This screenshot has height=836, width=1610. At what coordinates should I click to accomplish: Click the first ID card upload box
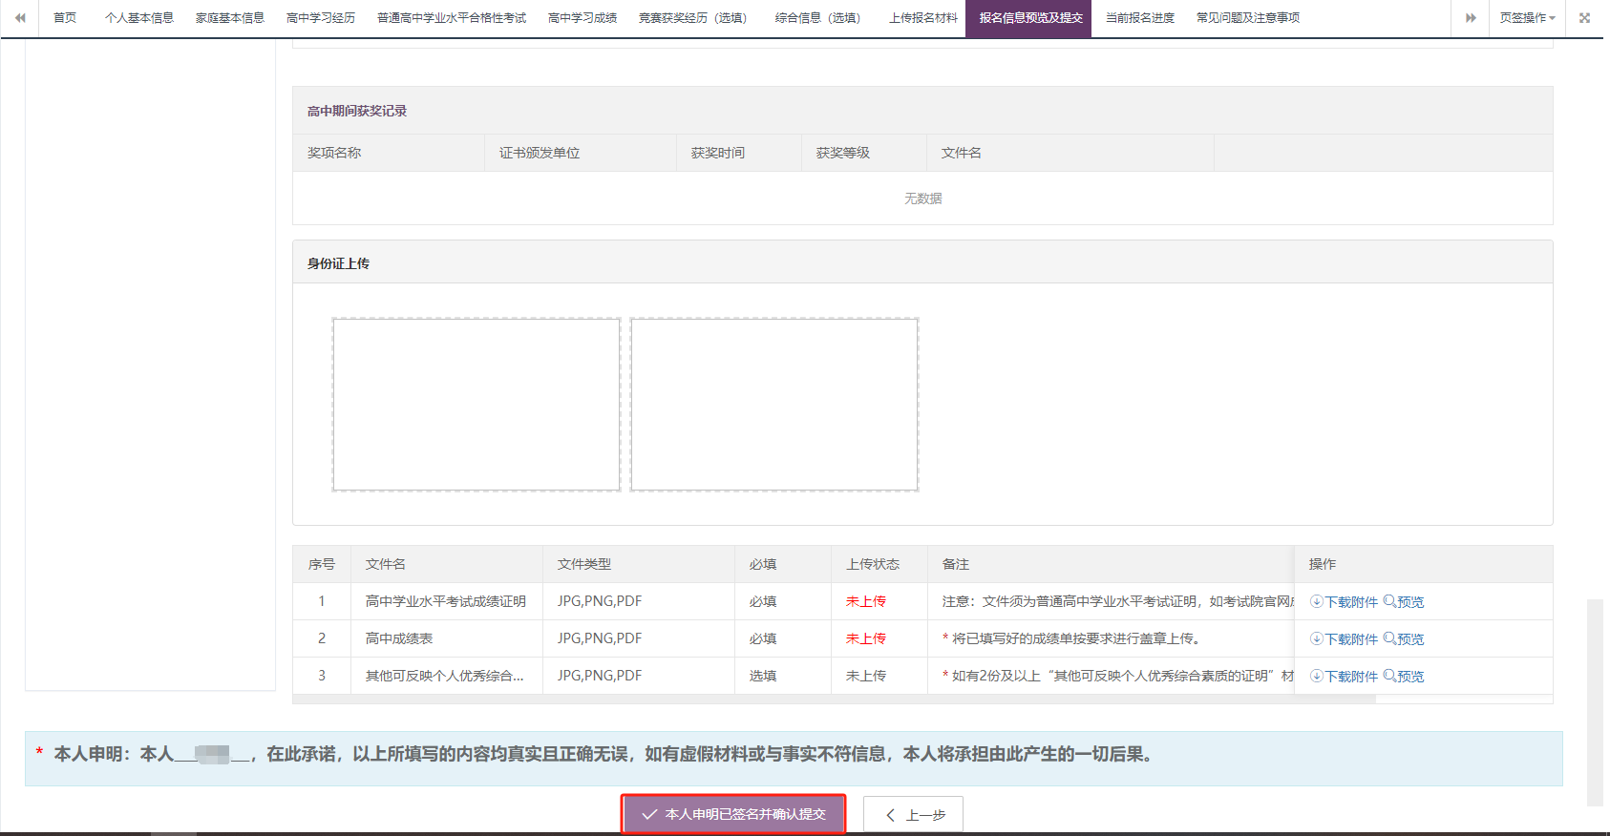(476, 405)
